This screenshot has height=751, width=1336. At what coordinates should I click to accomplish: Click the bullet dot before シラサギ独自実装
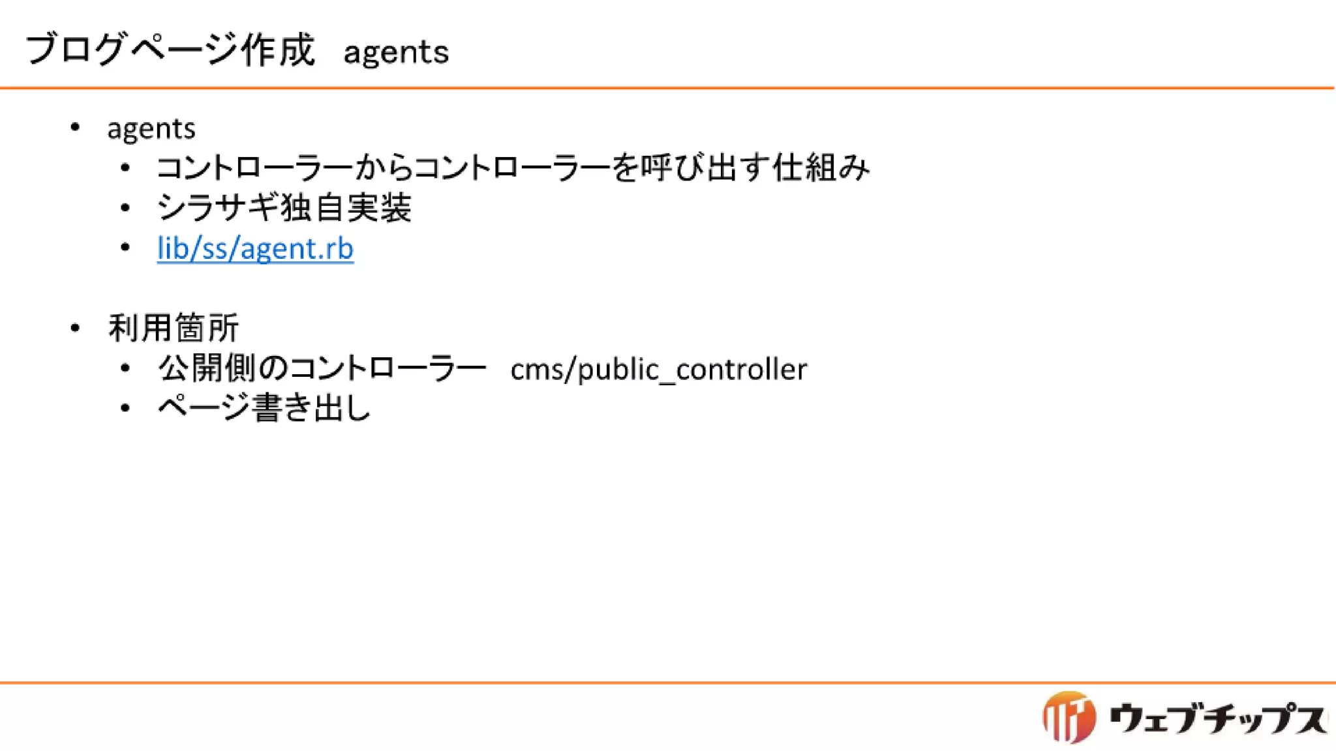[x=125, y=208]
